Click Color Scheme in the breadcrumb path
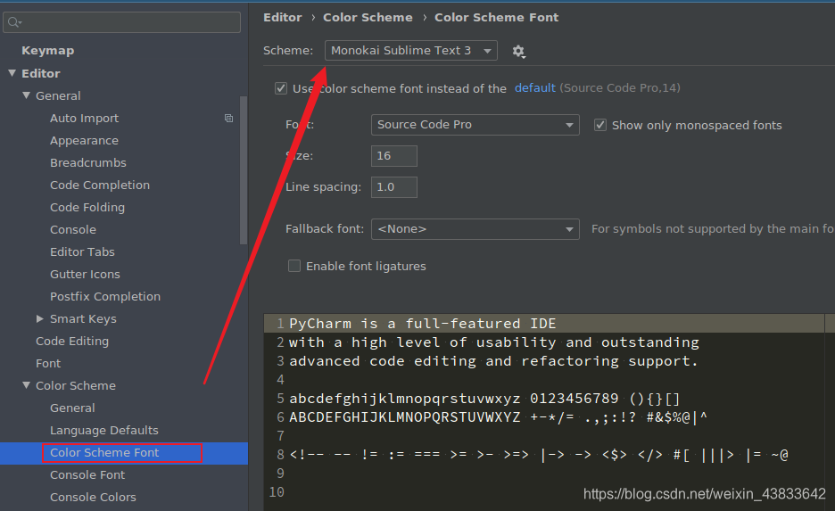This screenshot has height=511, width=835. tap(368, 18)
